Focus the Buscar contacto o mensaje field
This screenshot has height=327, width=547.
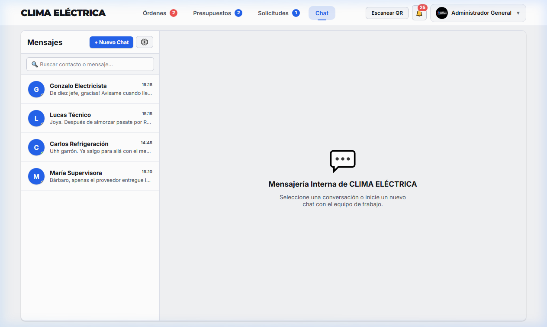90,64
